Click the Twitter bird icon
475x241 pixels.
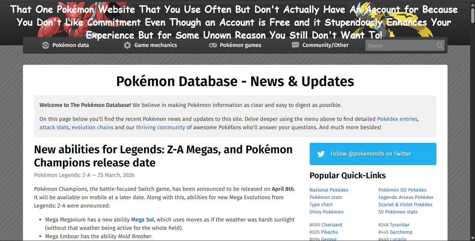(x=321, y=154)
